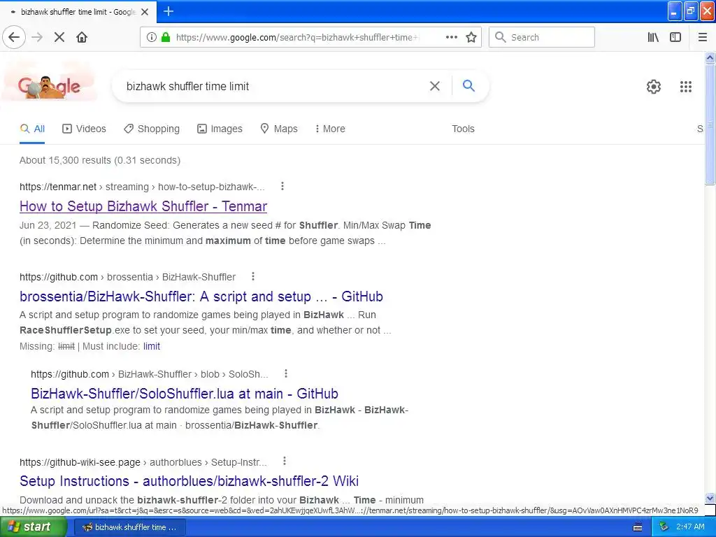The height and width of the screenshot is (537, 716).
Task: Open options dots for SoloShuffler.lua result
Action: click(x=286, y=374)
